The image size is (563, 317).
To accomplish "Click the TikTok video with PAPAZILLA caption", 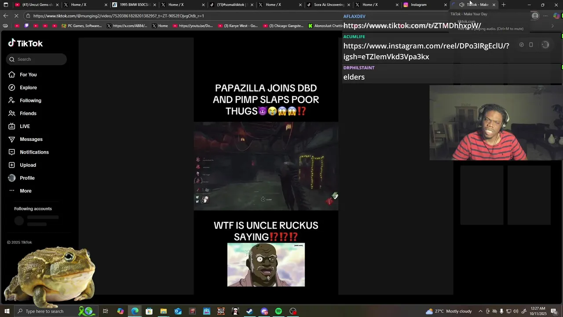I will point(266,166).
